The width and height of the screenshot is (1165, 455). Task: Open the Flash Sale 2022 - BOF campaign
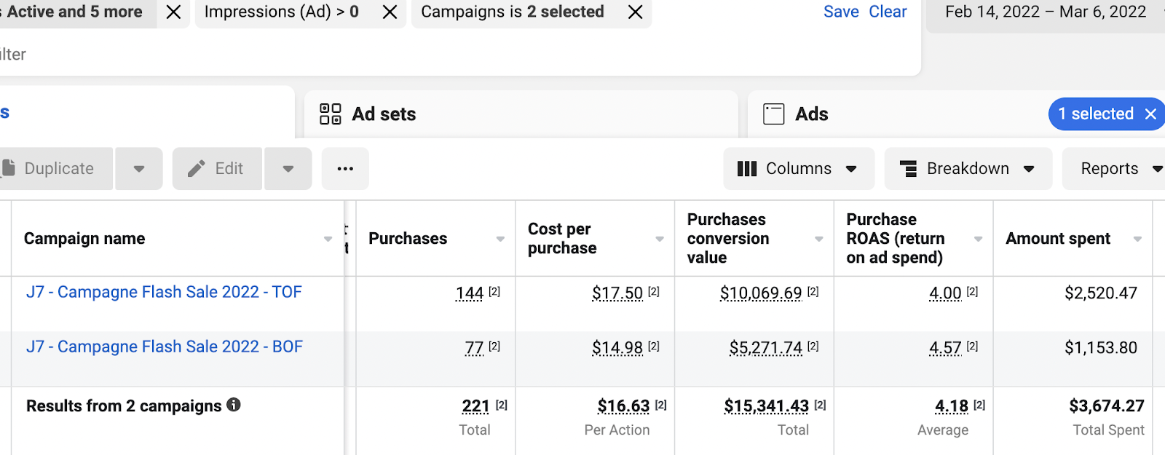165,347
